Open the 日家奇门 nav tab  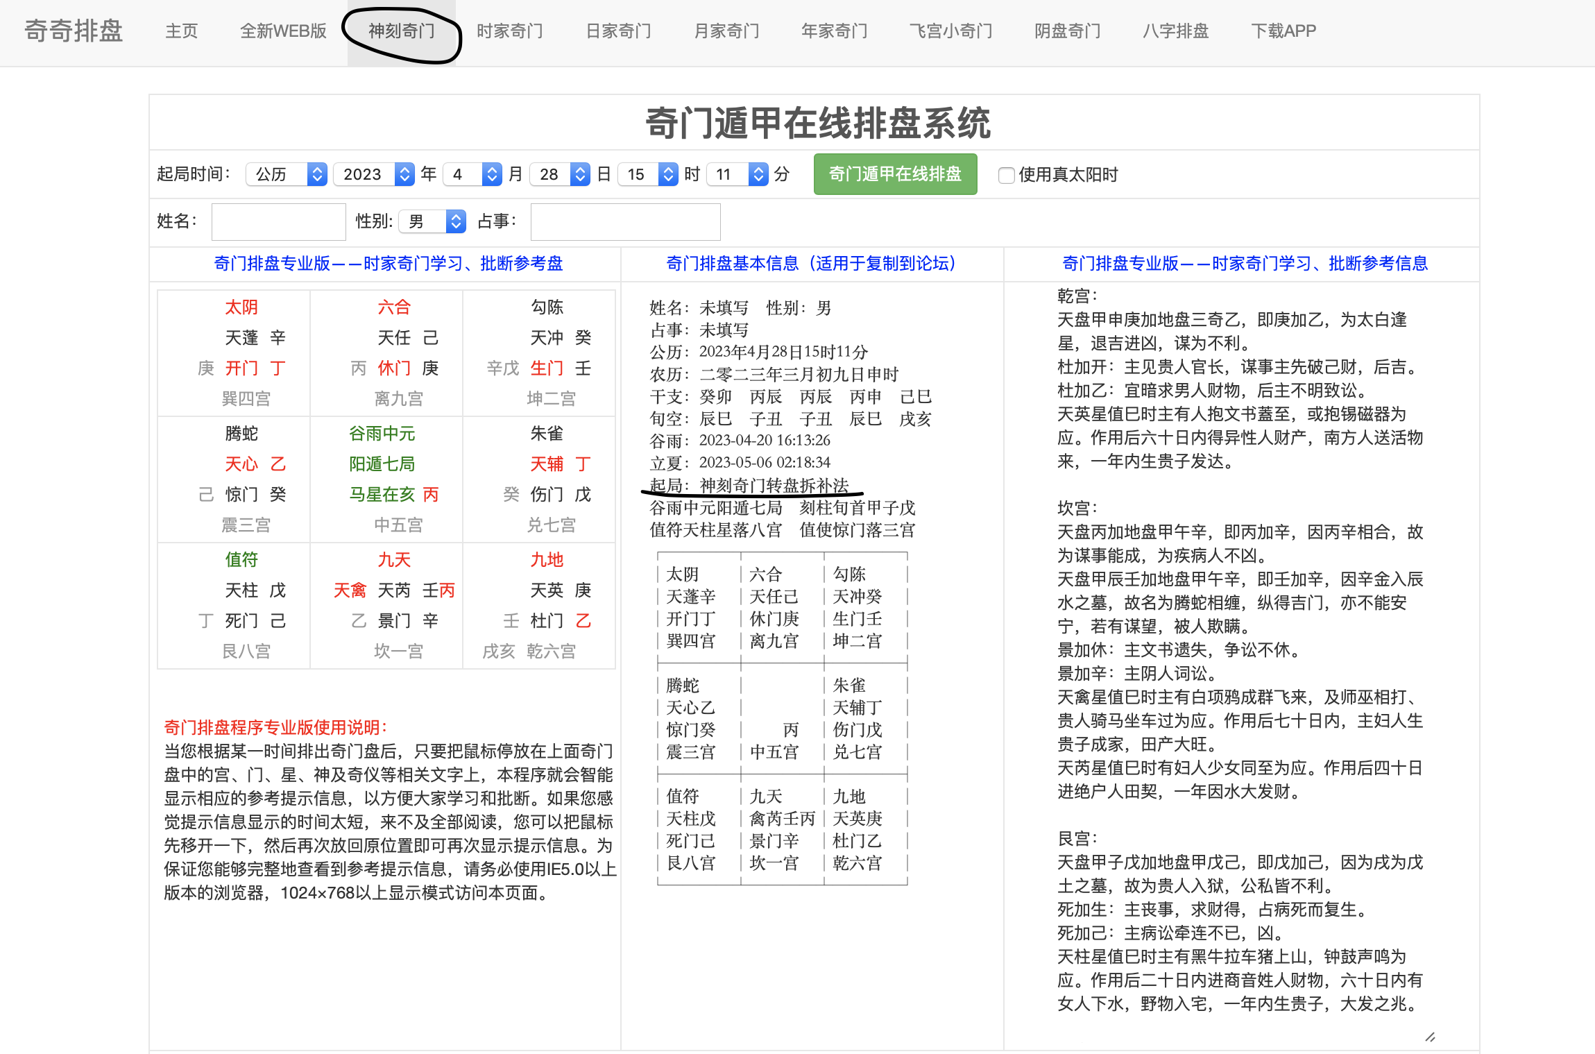point(618,31)
